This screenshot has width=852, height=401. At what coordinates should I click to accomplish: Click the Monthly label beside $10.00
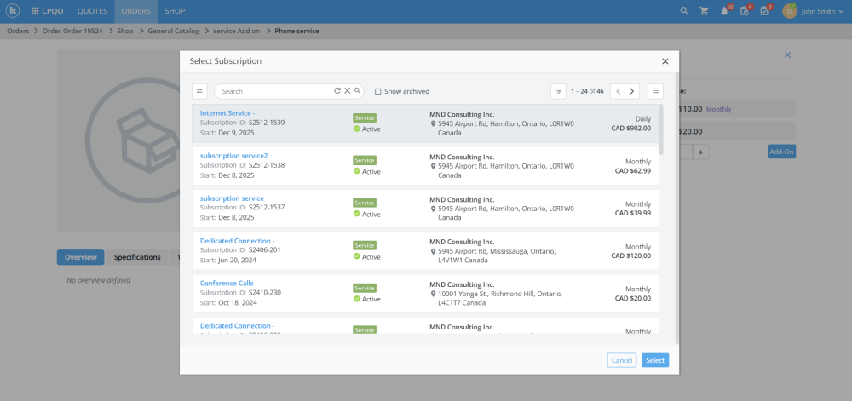coord(718,109)
